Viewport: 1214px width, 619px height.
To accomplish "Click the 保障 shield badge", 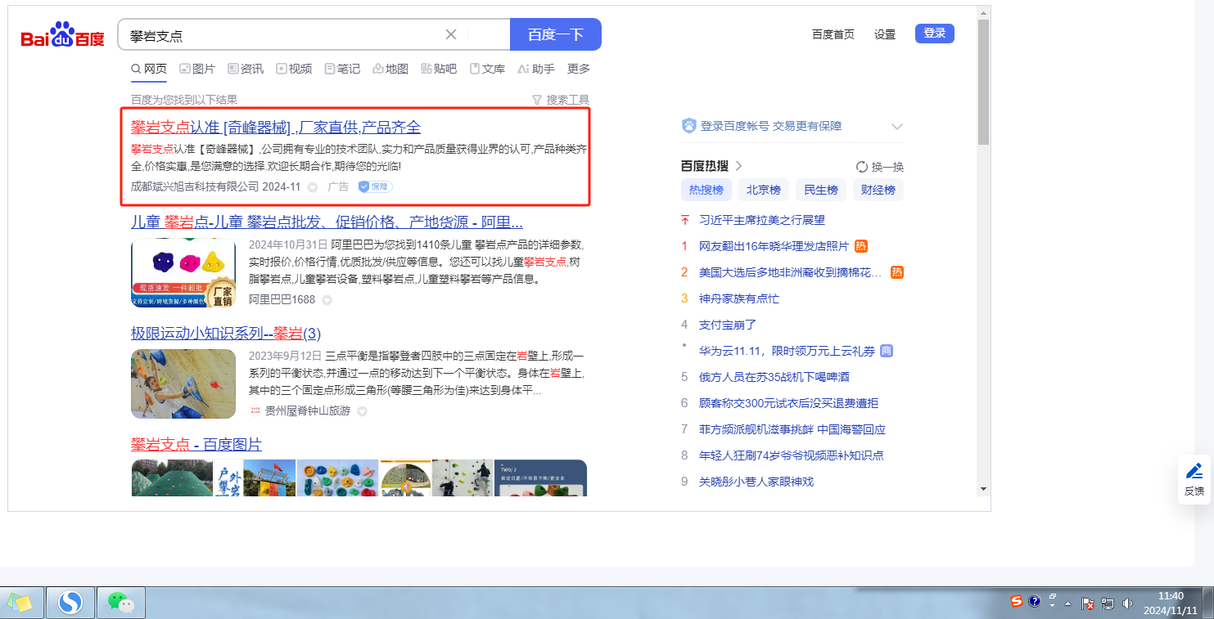I will coord(375,186).
